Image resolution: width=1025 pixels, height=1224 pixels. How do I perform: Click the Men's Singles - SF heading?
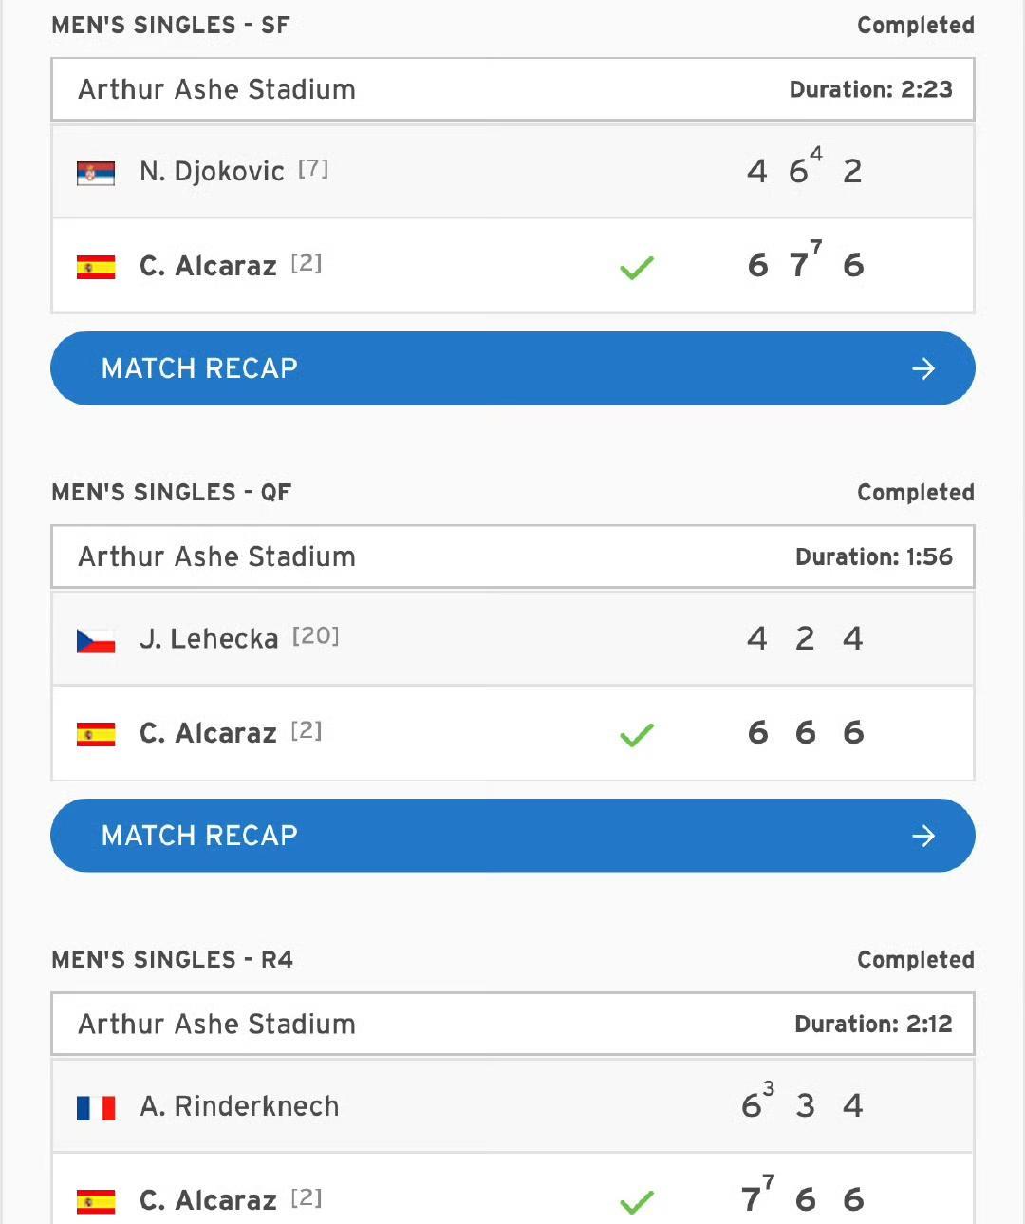tap(171, 26)
